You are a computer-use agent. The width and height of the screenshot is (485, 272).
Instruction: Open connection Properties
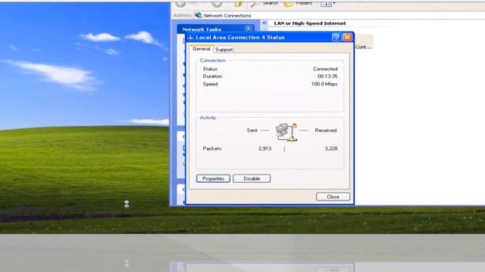[x=213, y=178]
